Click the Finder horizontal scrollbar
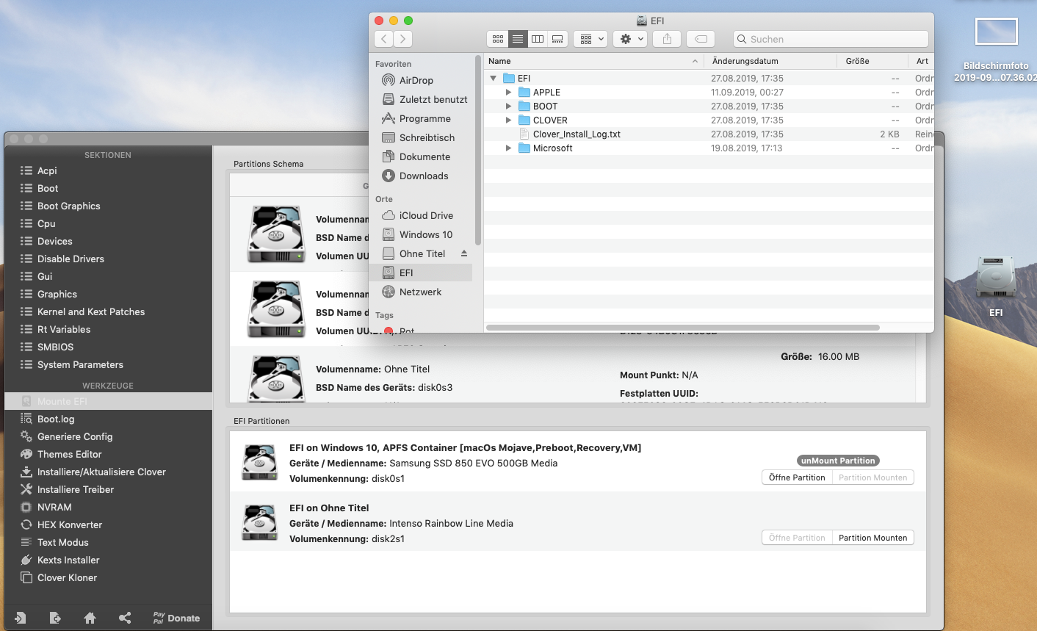 click(x=683, y=328)
